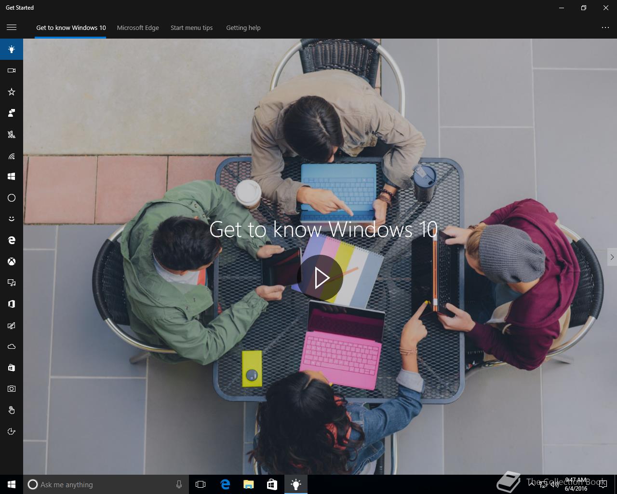This screenshot has width=617, height=494.
Task: Open the Action Center notifications icon
Action: pyautogui.click(x=603, y=484)
